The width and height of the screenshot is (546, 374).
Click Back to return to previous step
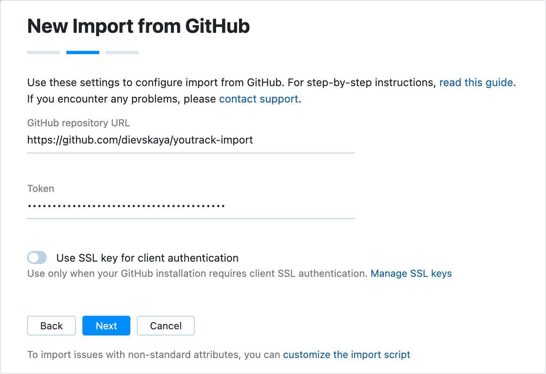(51, 326)
